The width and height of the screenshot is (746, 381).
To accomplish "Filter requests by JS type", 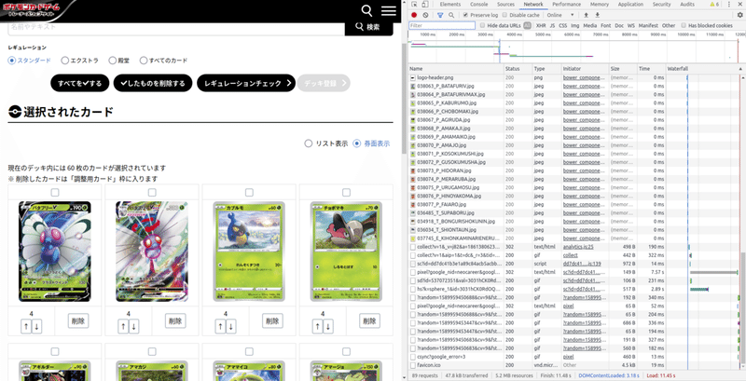I will pos(552,26).
